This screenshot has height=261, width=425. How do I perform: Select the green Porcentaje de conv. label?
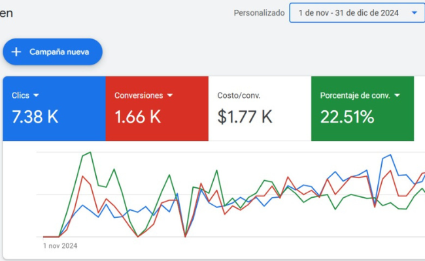(x=355, y=95)
